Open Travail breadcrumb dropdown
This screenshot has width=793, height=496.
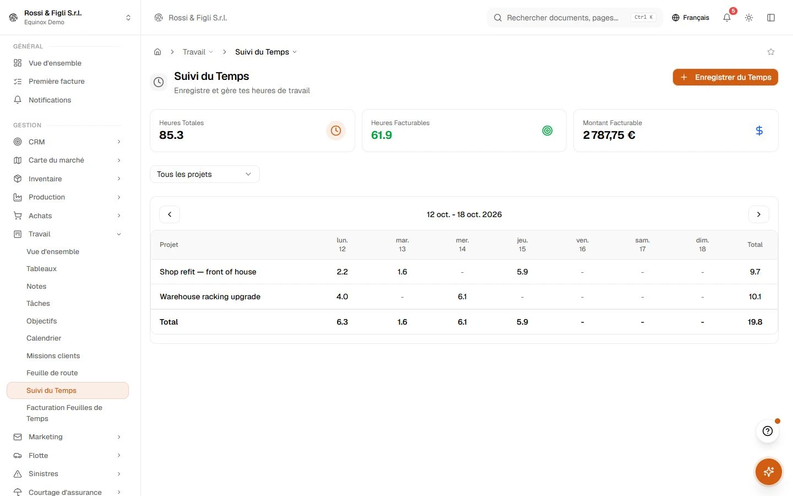coord(198,52)
